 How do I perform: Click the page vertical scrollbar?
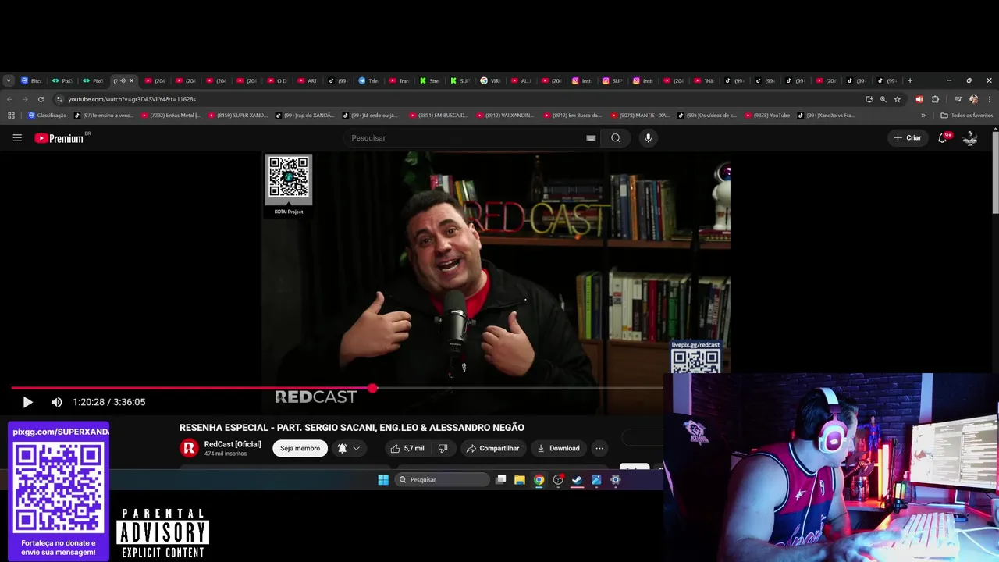[x=995, y=173]
